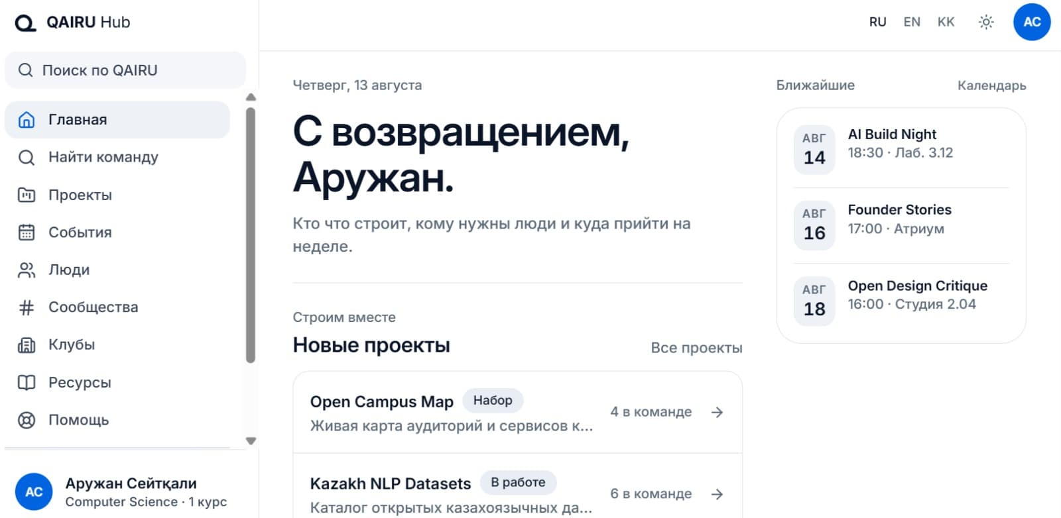Open Помощь in sidebar
This screenshot has height=518, width=1061.
click(117, 420)
